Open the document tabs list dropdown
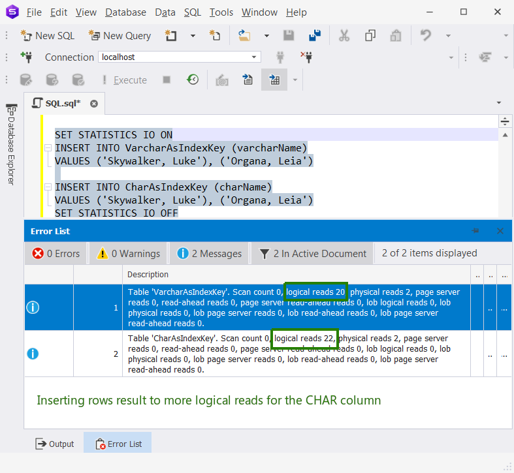The height and width of the screenshot is (473, 514). click(x=499, y=103)
